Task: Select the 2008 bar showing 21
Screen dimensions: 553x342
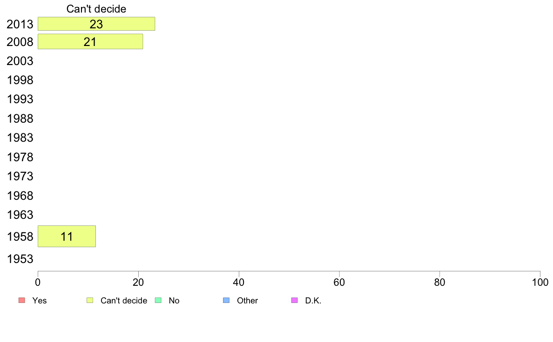Action: tap(90, 41)
